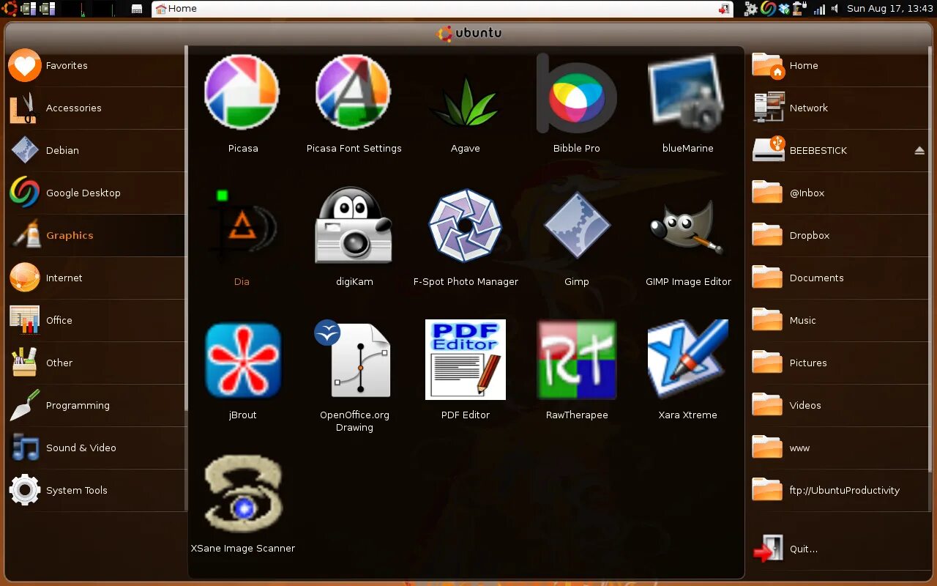Click the categories panel scrollbar
This screenshot has width=937, height=586.
[187, 228]
